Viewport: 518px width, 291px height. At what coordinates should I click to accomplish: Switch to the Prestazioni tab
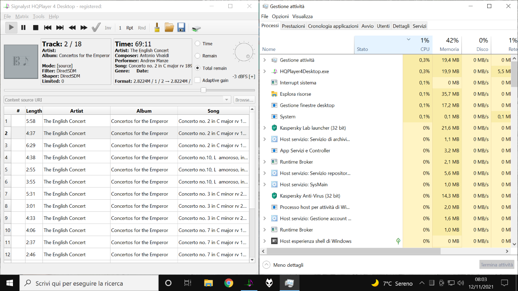click(x=293, y=26)
